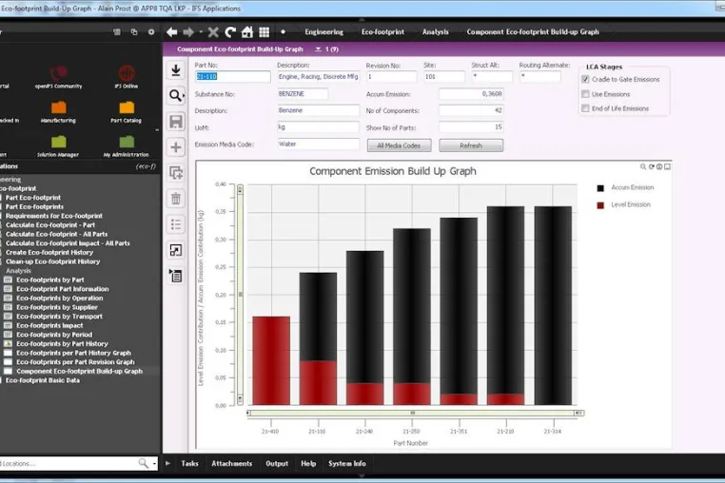
Task: Enable the Use Emissions checkbox
Action: 585,94
